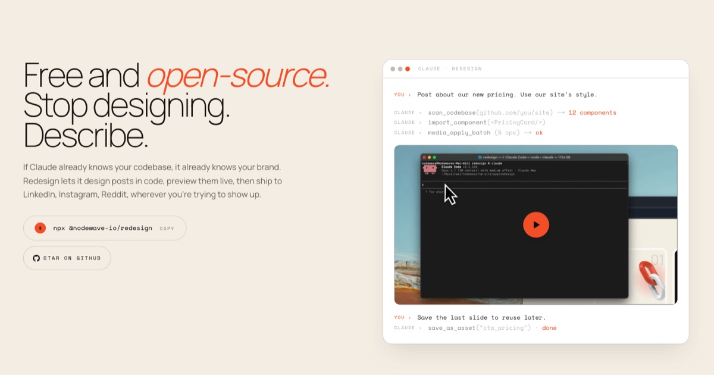Copy the npx command via the COPY label
Image resolution: width=714 pixels, height=375 pixels.
tap(167, 228)
